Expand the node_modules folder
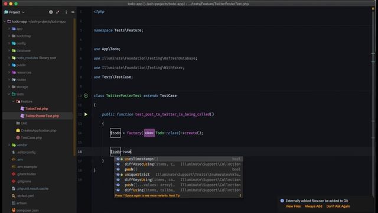Image resolution: width=378 pixels, height=213 pixels. tap(9, 58)
